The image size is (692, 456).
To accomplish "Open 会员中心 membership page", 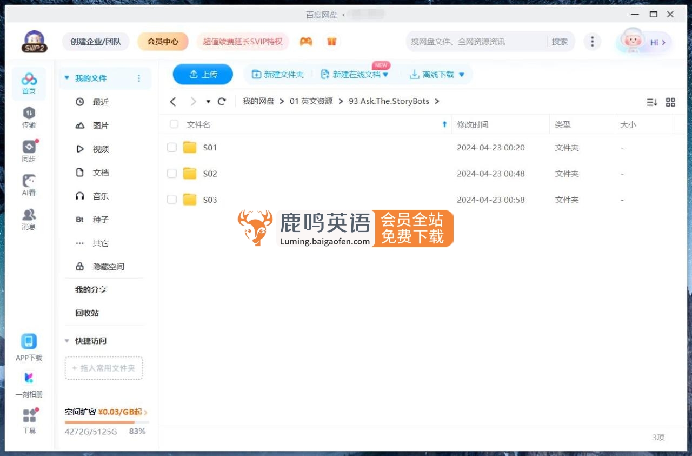I will click(x=163, y=41).
